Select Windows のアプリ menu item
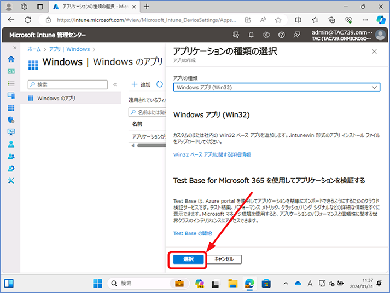Screen dimensions: 390x293 pos(71,98)
